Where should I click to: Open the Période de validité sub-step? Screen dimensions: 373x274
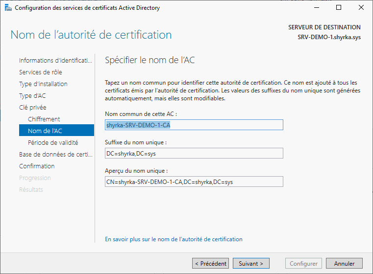pos(53,143)
